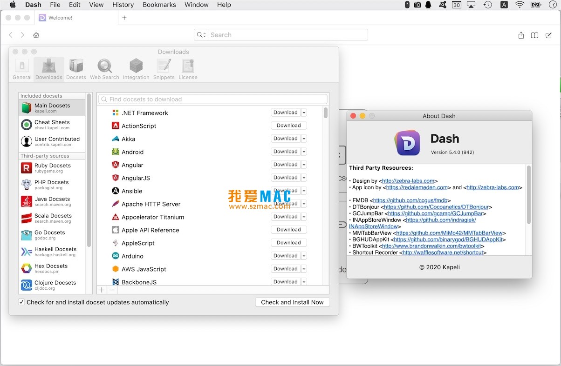Click the share icon in toolbar

(521, 35)
